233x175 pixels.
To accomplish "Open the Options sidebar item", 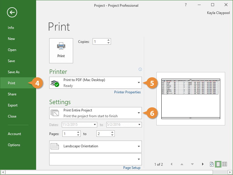I will pyautogui.click(x=14, y=145).
